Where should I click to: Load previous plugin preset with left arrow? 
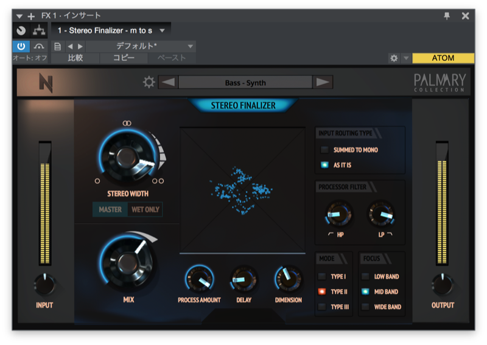pos(169,82)
